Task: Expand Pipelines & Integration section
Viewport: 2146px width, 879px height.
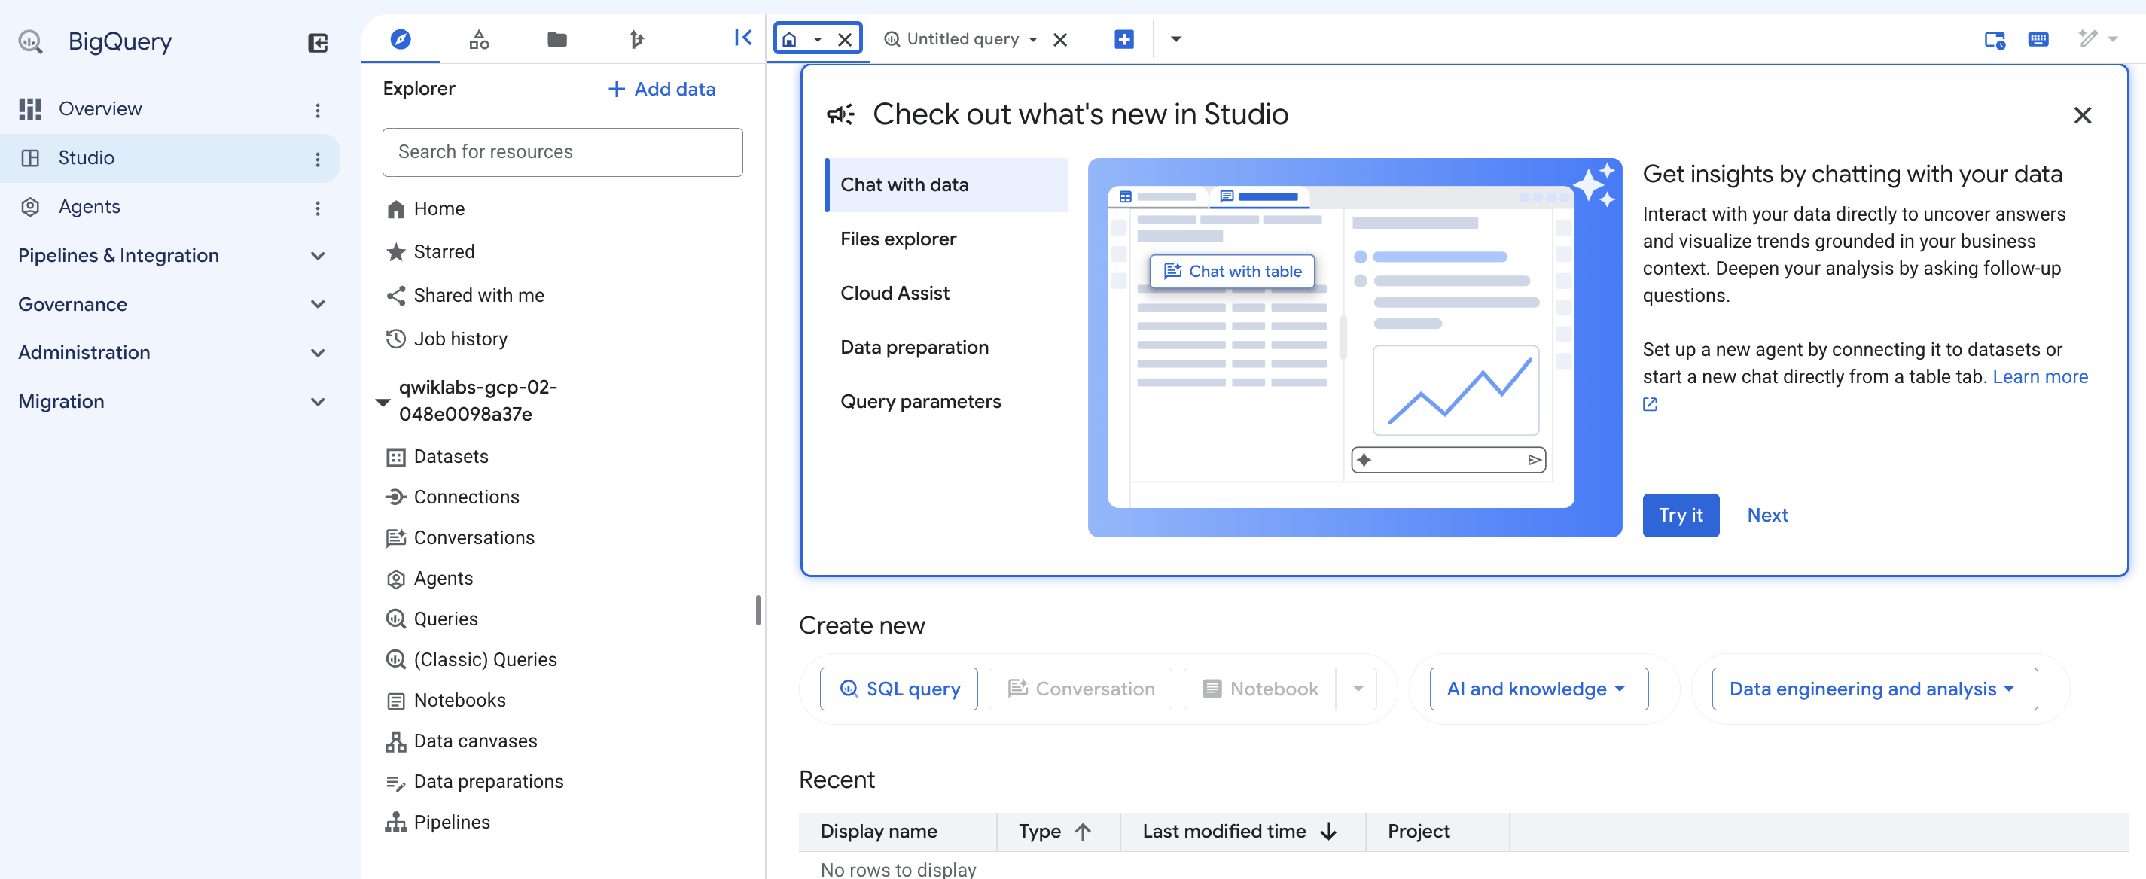Action: coord(318,256)
